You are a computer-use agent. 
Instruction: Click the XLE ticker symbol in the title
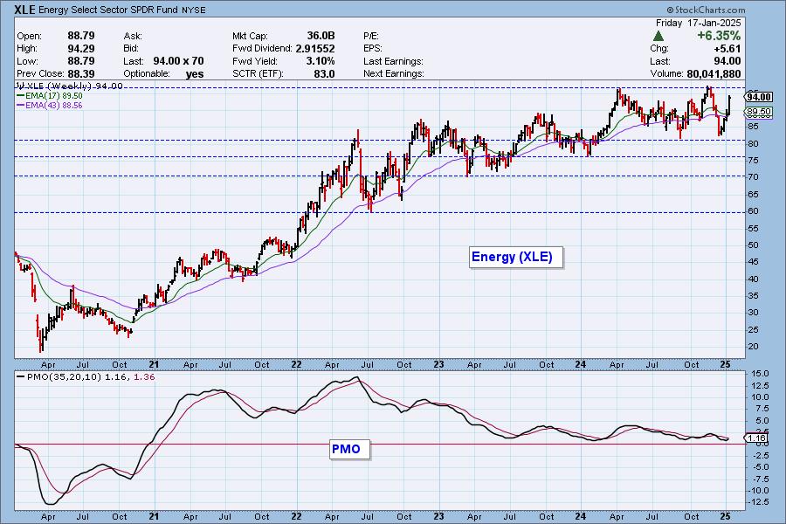[25, 9]
